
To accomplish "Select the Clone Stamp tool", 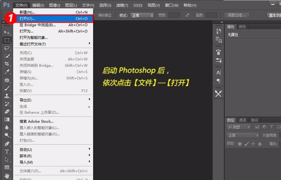I will click(x=7, y=96).
